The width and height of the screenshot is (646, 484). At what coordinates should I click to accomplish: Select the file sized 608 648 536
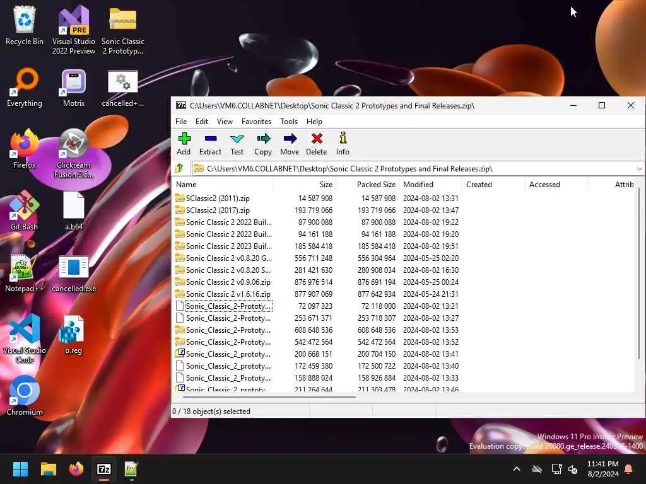317,330
